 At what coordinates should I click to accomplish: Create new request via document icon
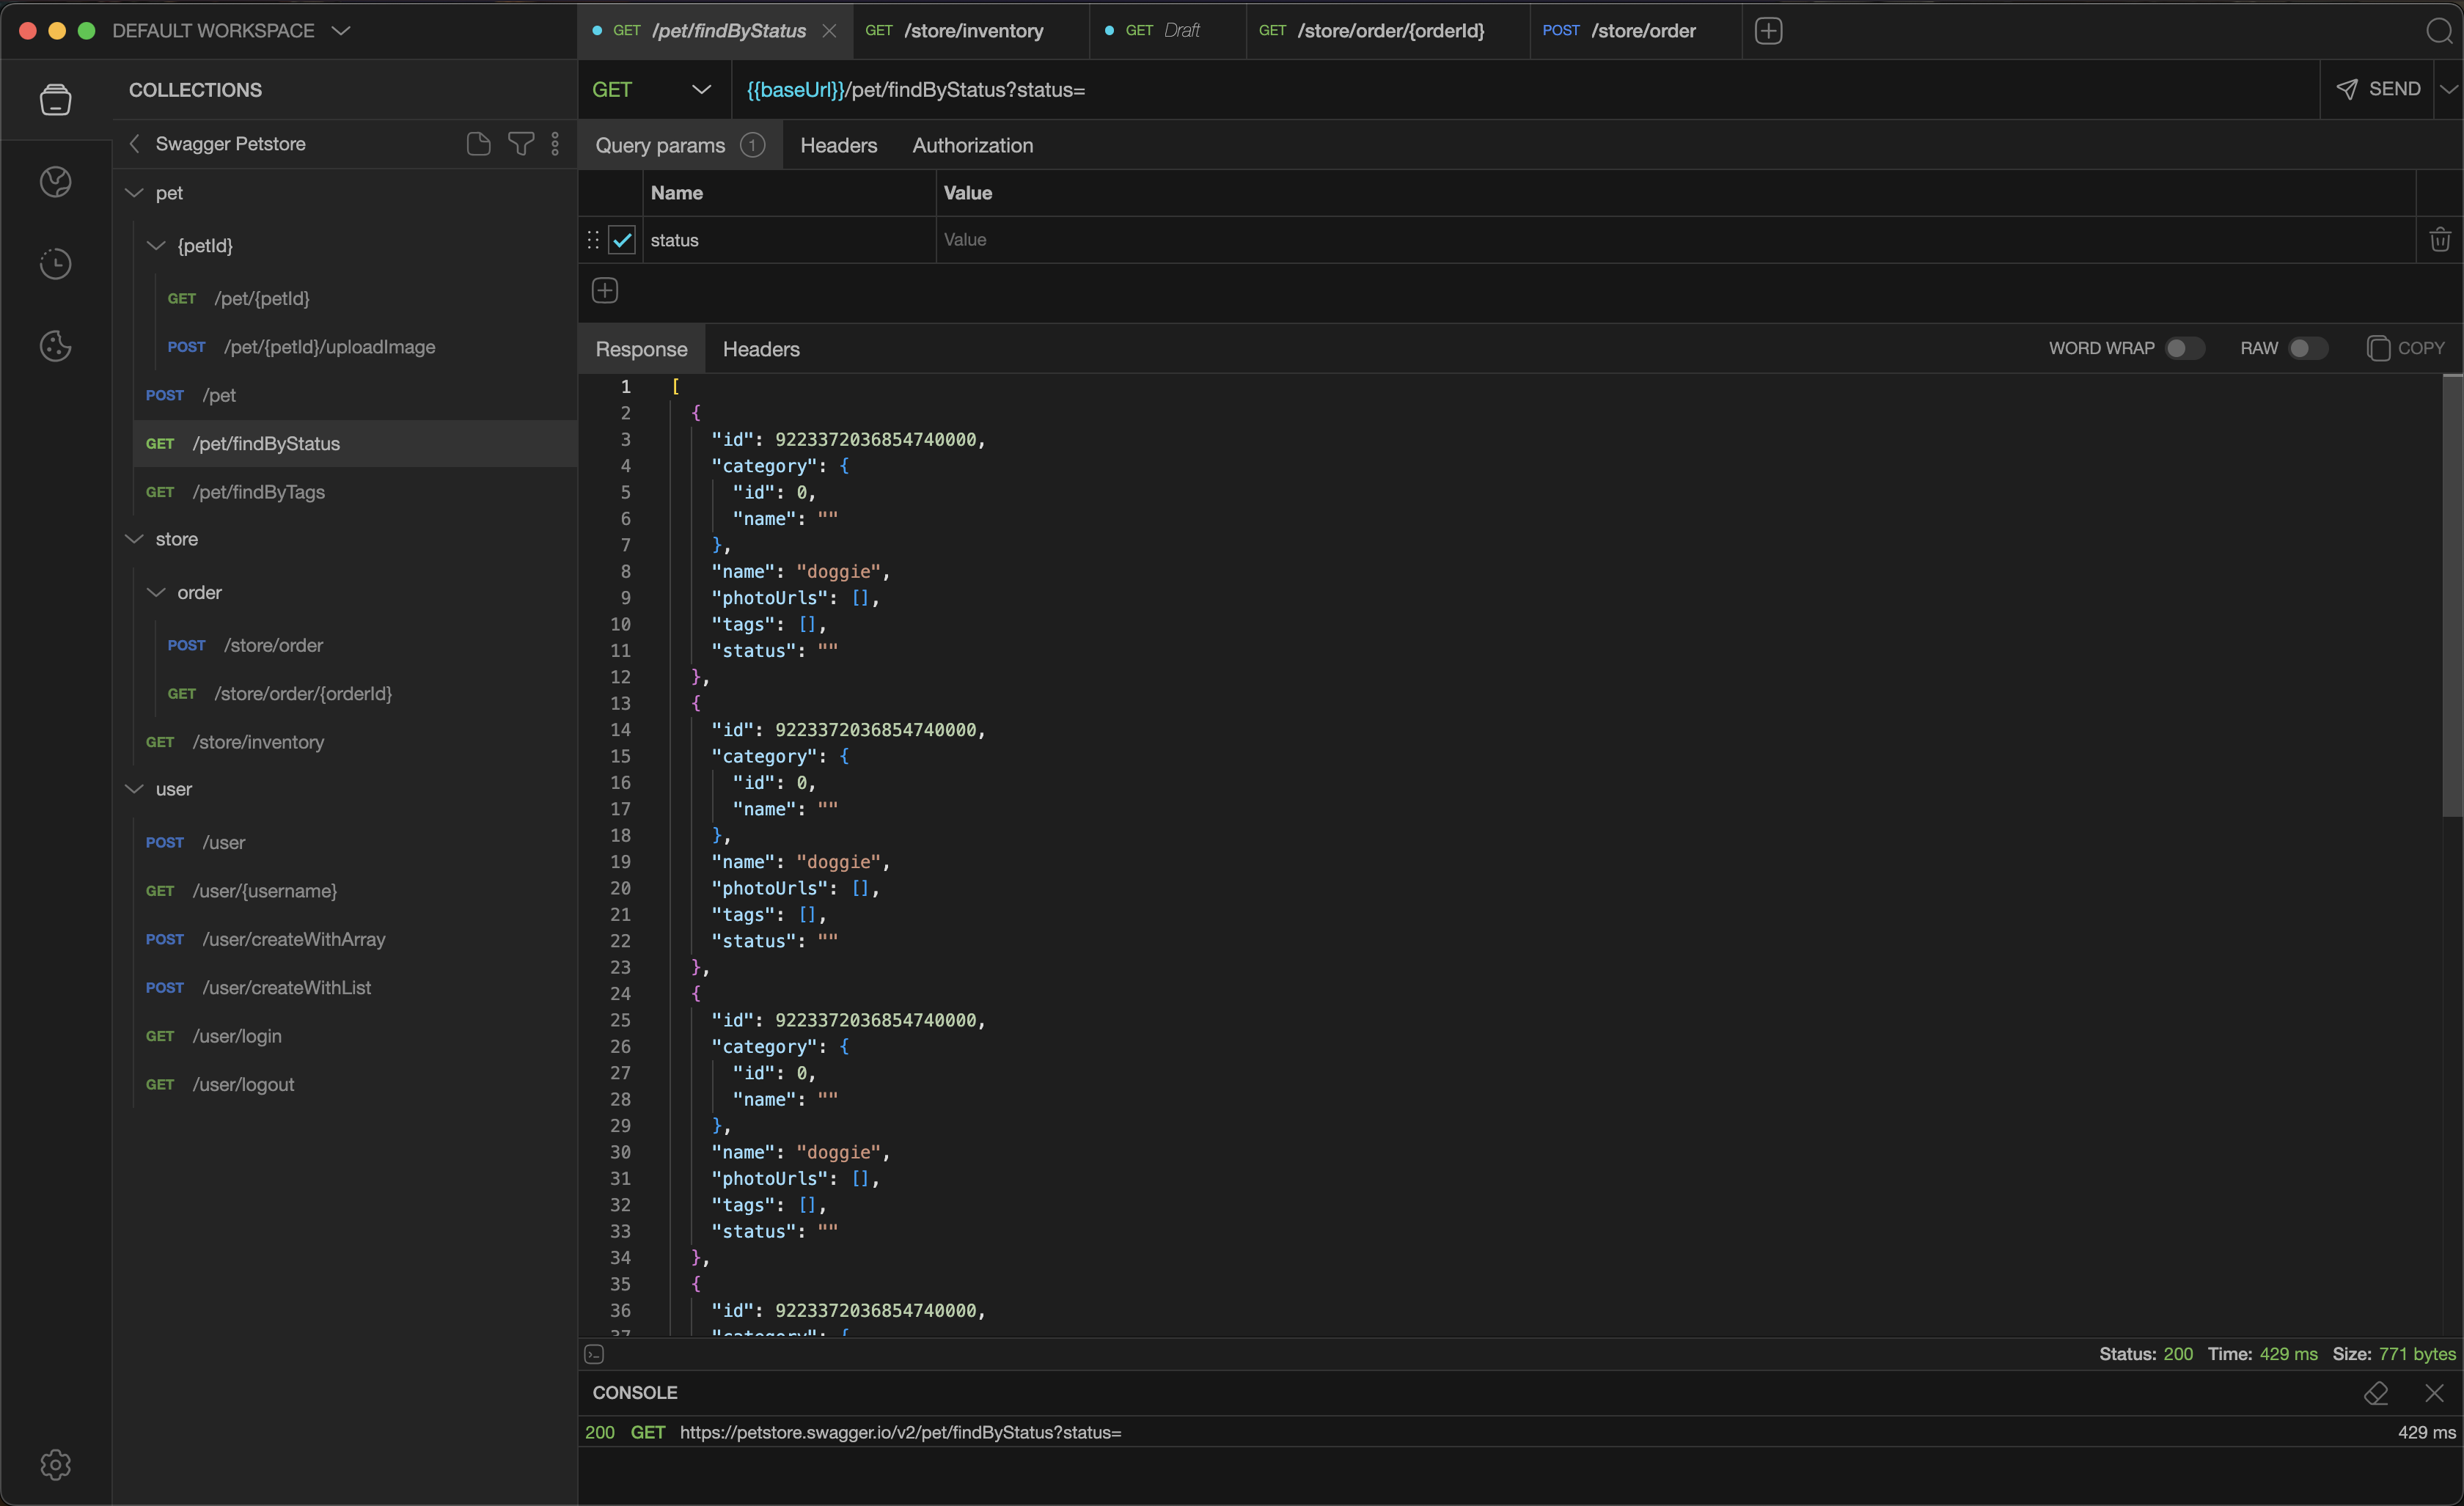pyautogui.click(x=478, y=144)
